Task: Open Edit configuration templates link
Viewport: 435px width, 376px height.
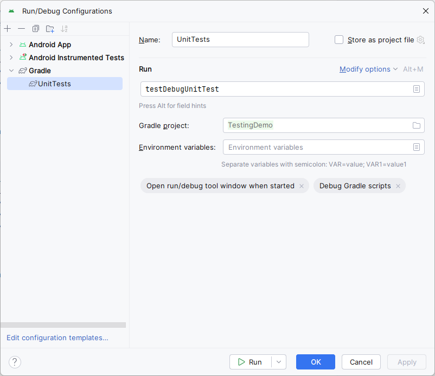Action: coord(56,337)
